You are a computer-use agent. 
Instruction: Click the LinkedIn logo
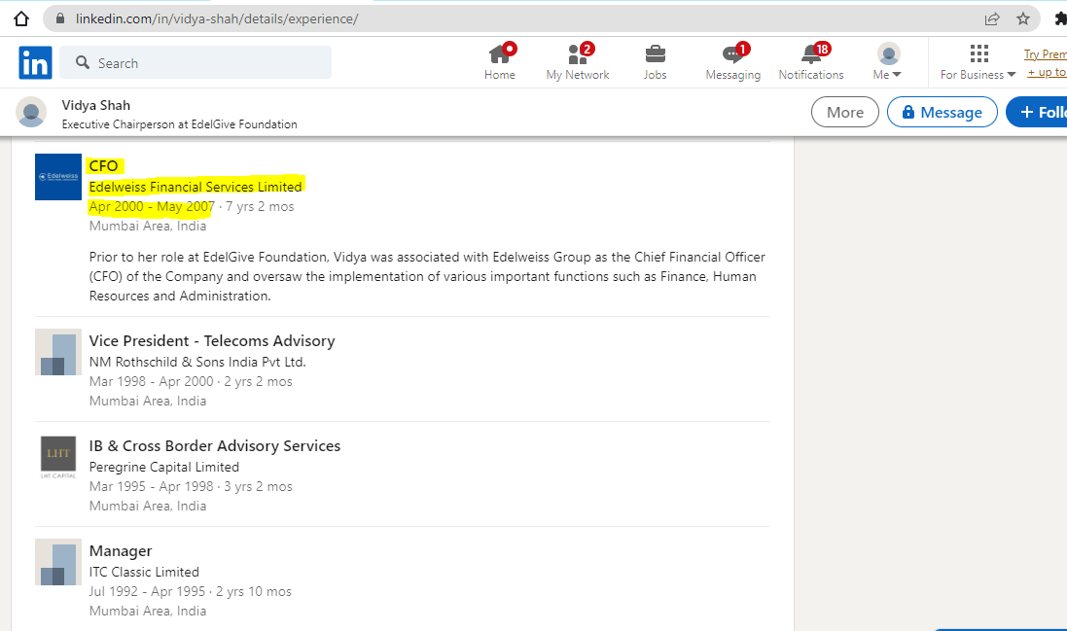point(35,62)
